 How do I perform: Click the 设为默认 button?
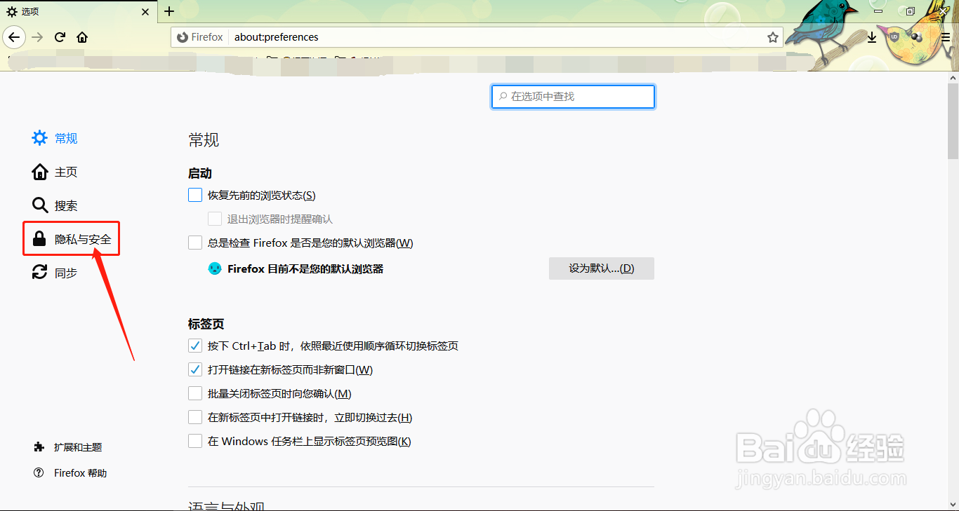(x=602, y=268)
